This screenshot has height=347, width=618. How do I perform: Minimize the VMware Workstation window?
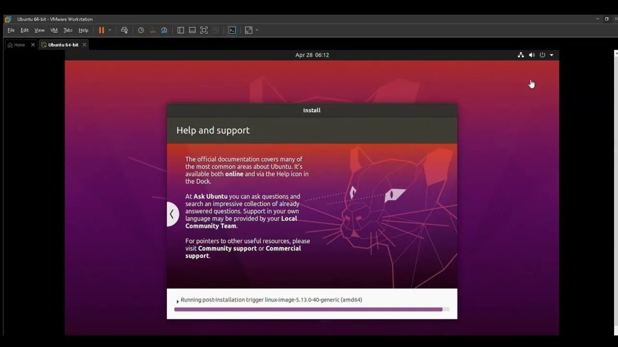[598, 19]
